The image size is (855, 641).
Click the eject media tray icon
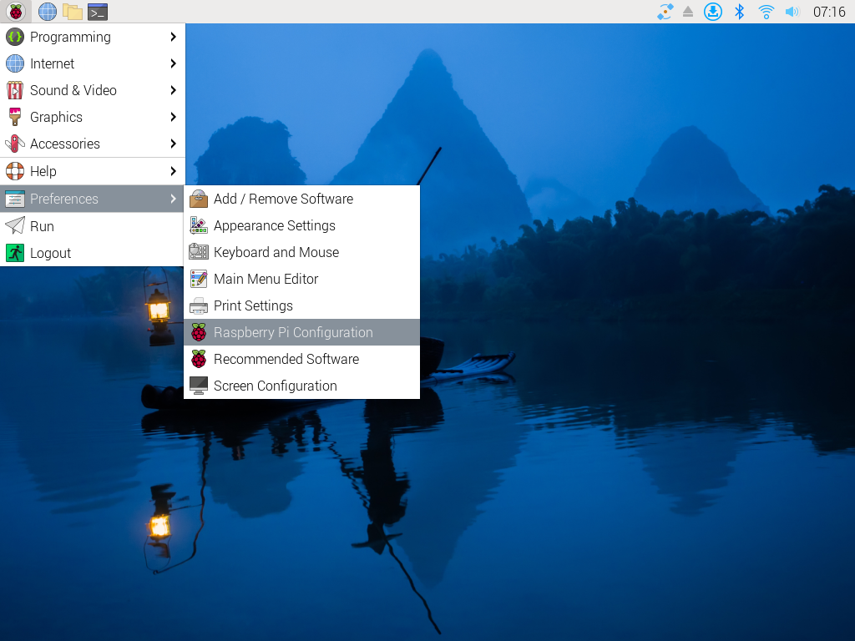click(x=688, y=12)
